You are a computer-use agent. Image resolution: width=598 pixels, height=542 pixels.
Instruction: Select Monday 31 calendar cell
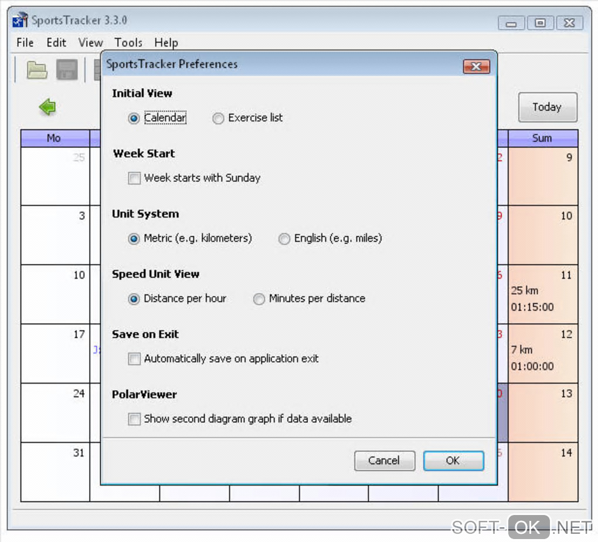click(55, 472)
